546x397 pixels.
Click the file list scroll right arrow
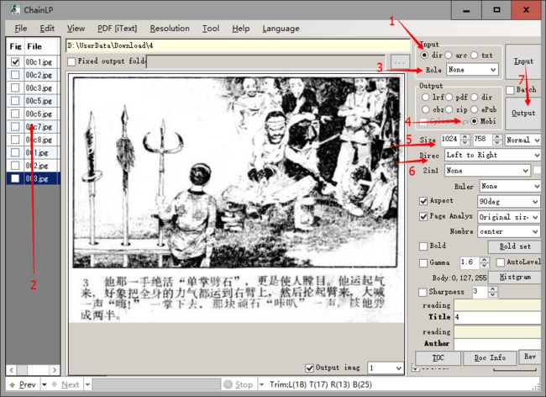[x=55, y=370]
